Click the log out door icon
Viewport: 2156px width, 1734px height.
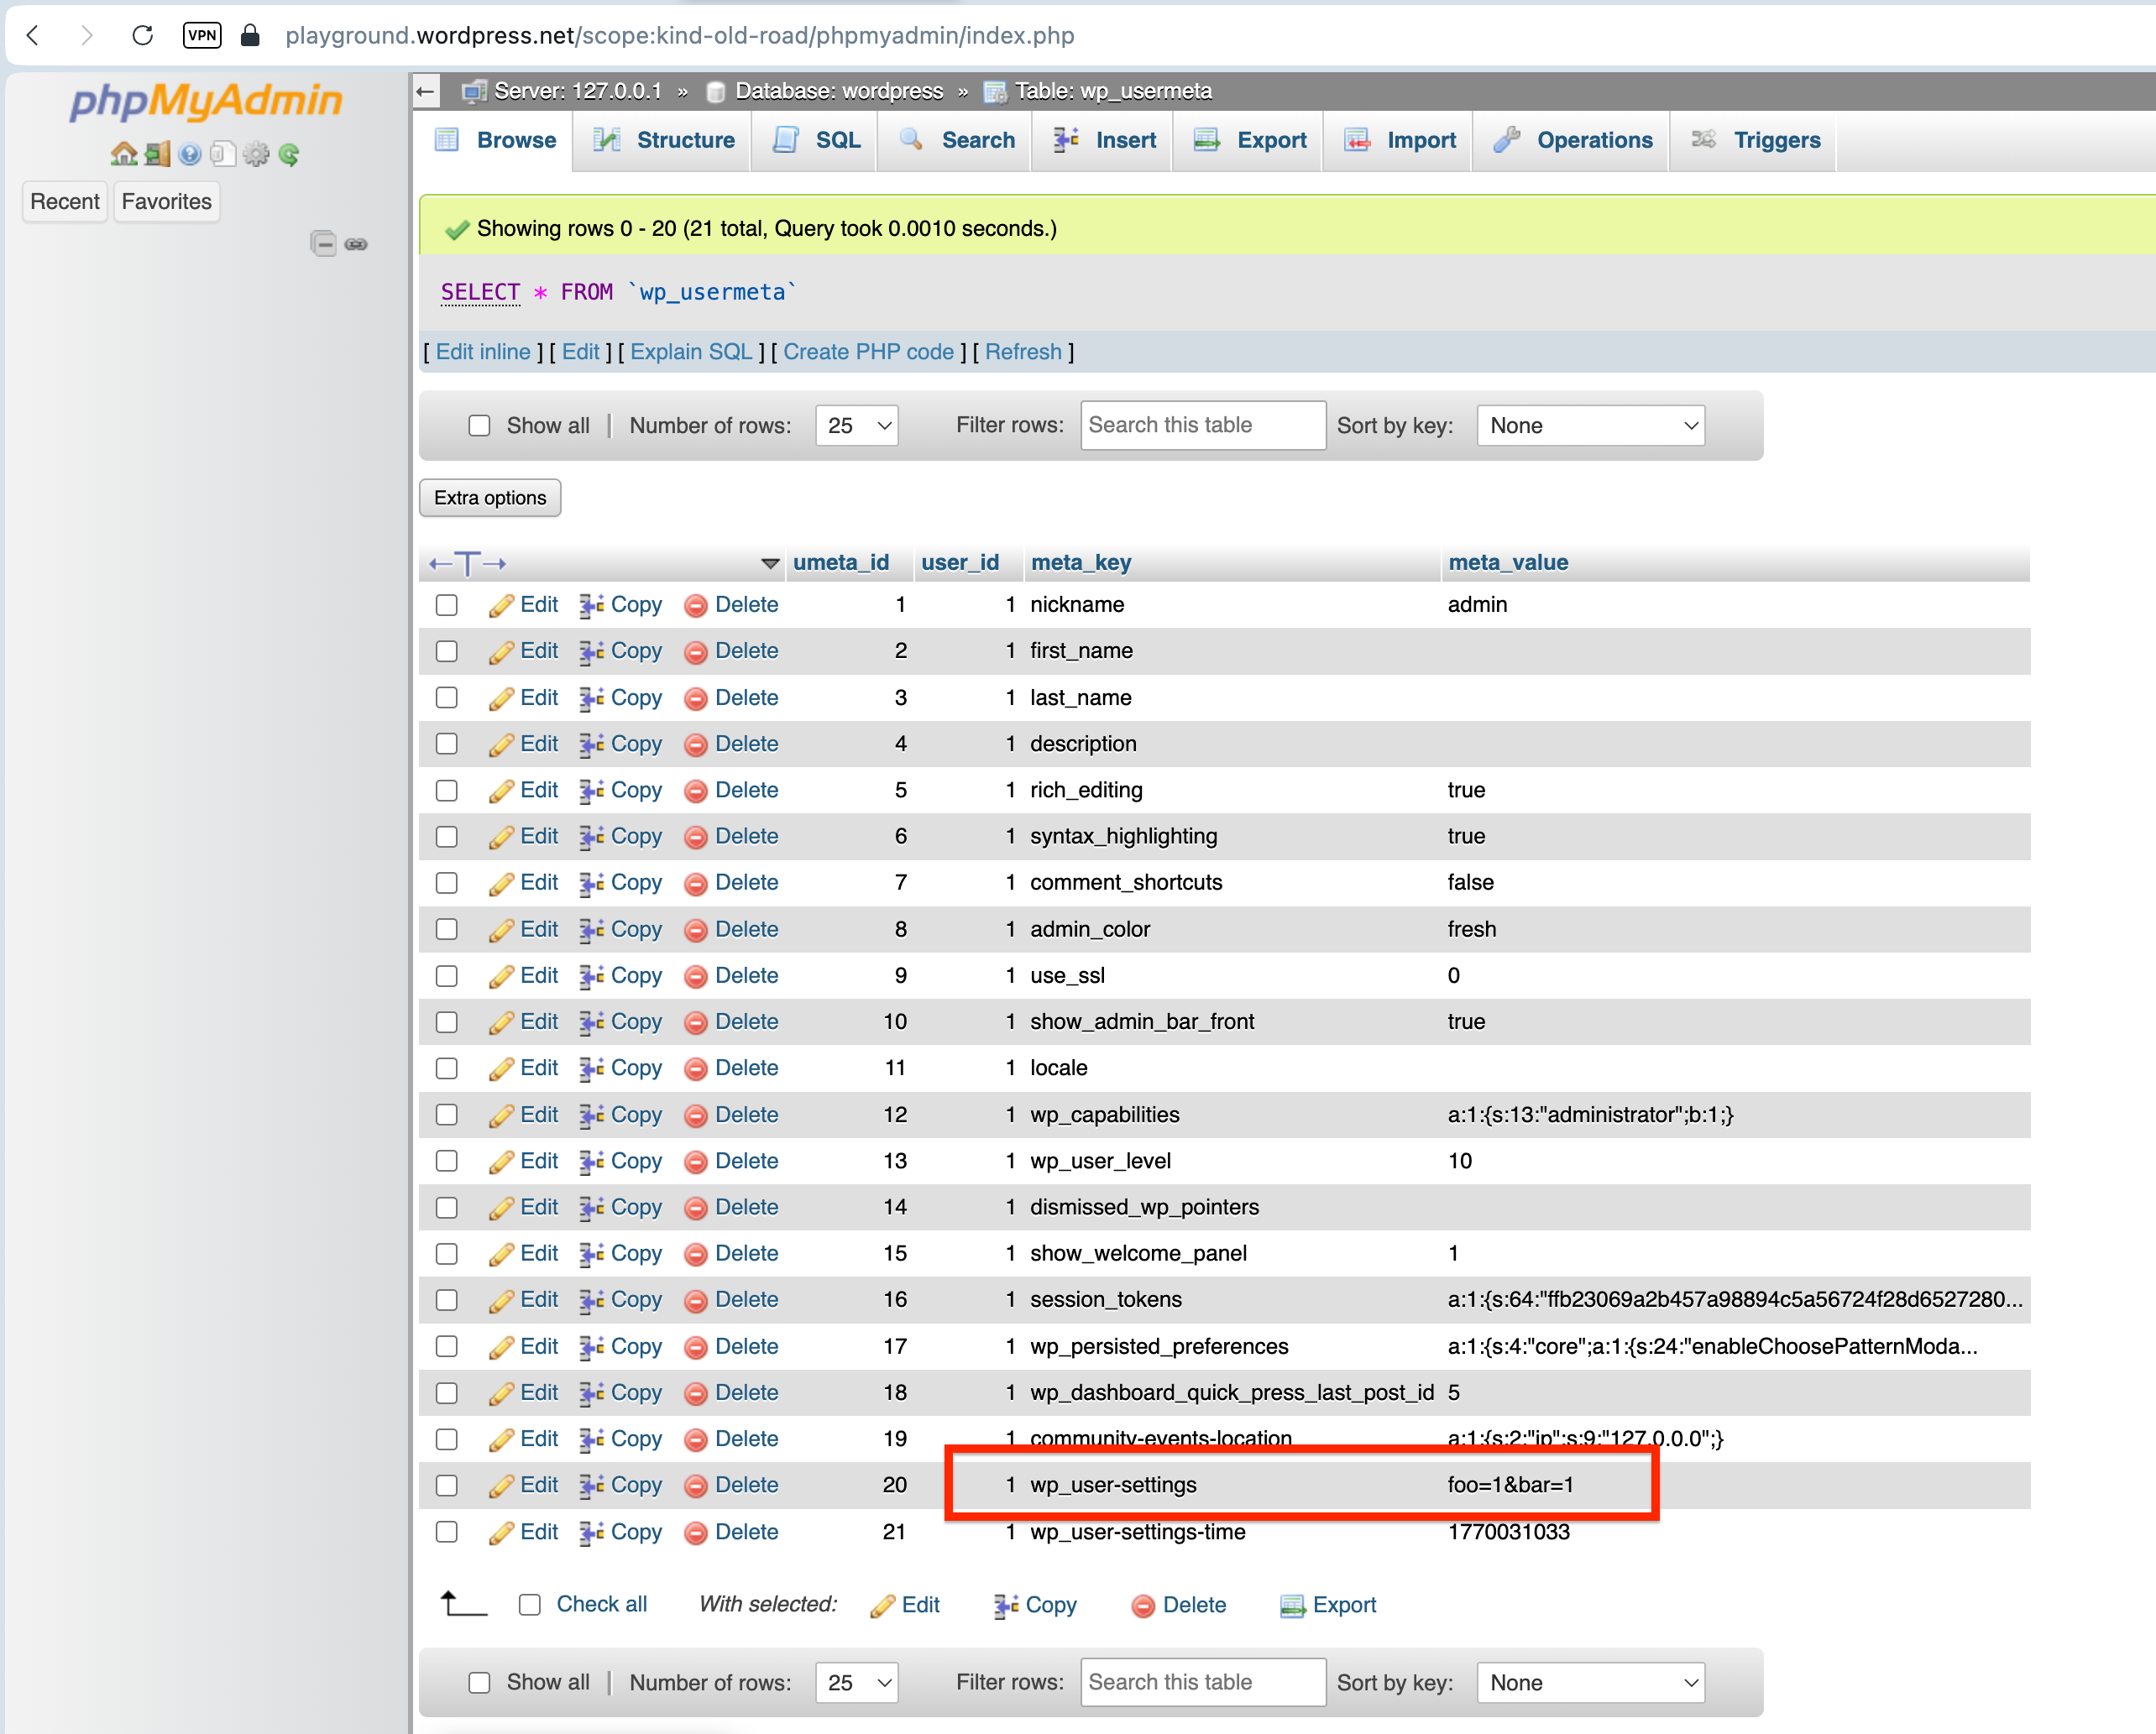tap(157, 154)
